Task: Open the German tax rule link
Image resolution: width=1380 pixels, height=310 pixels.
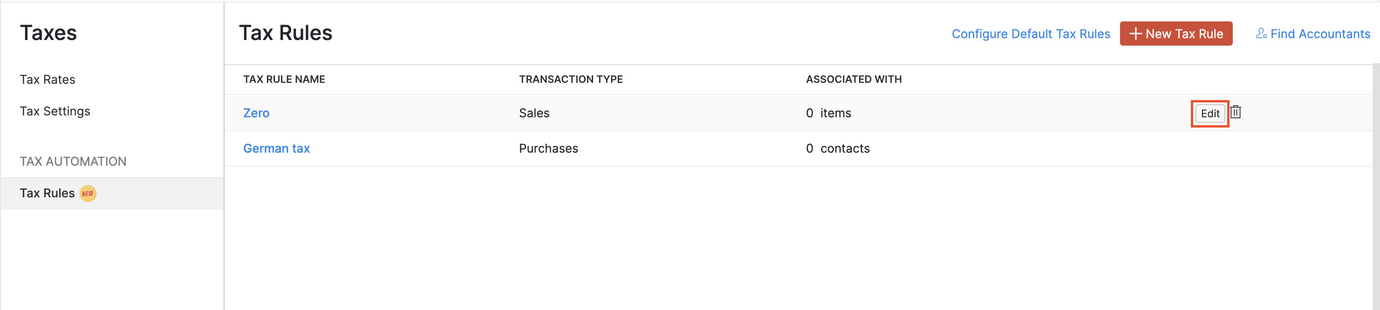Action: pos(276,148)
